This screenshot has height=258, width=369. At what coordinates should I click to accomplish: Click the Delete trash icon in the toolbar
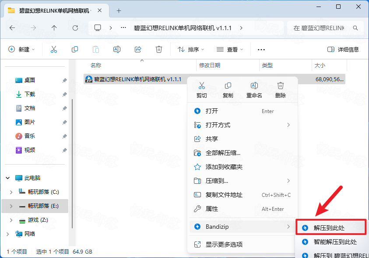(159, 49)
